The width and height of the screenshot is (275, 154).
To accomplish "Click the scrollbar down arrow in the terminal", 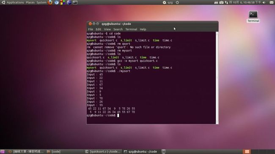I will [x=217, y=122].
